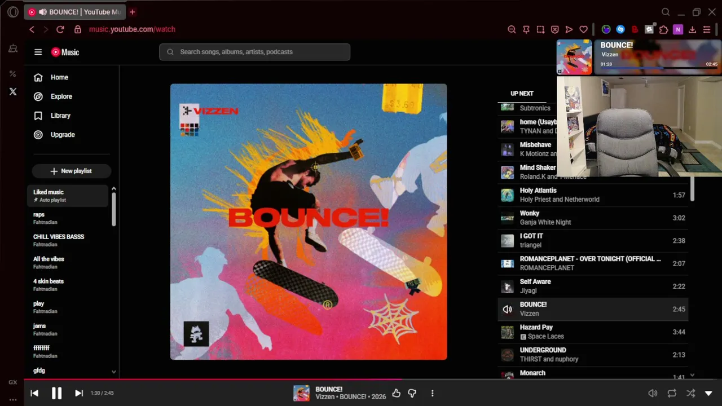Click the music.youtube.com address bar

(x=132, y=29)
